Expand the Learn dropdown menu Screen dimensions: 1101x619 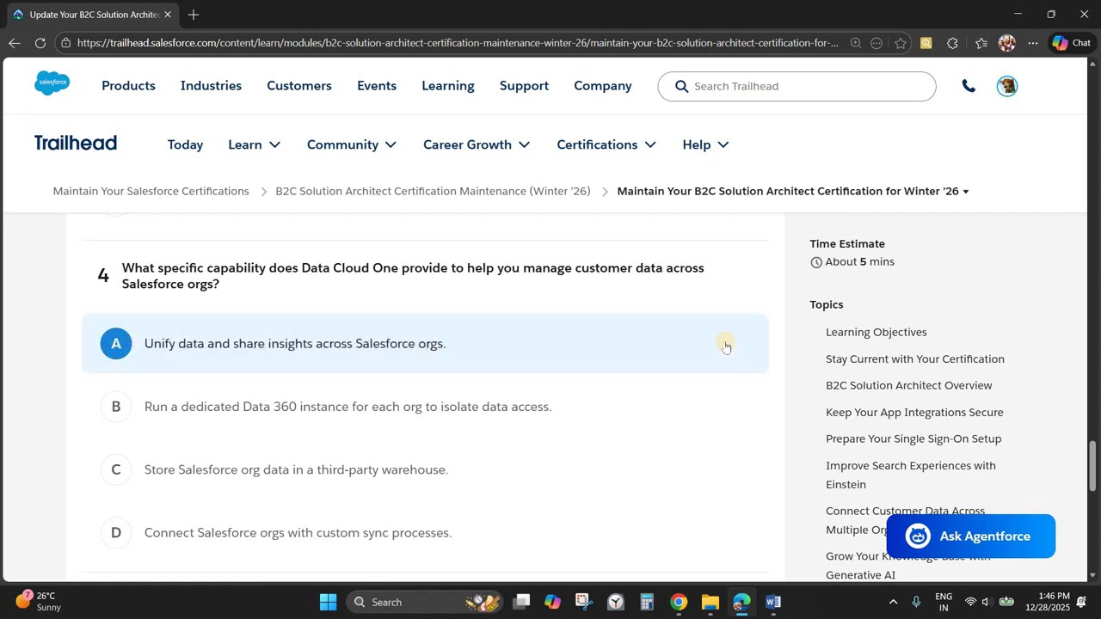[x=255, y=144]
